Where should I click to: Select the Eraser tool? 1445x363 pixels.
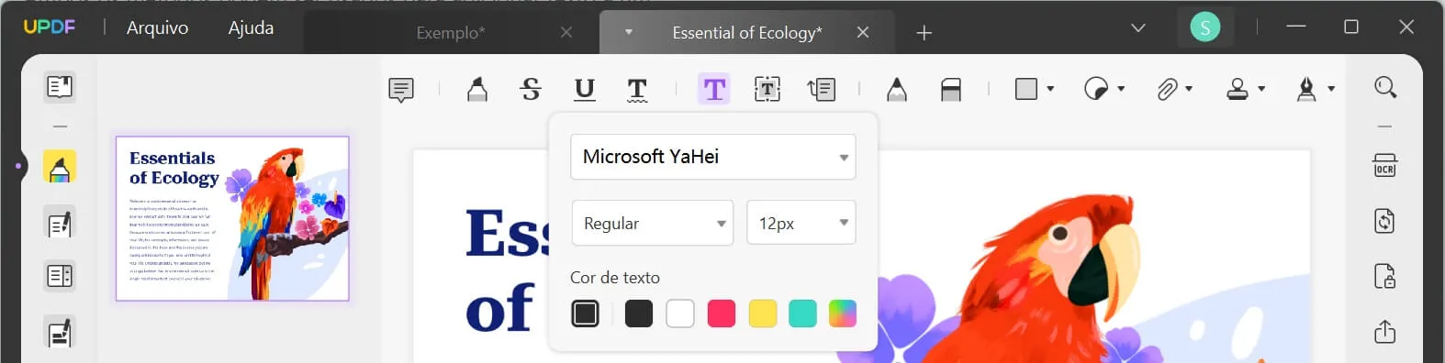(x=951, y=89)
